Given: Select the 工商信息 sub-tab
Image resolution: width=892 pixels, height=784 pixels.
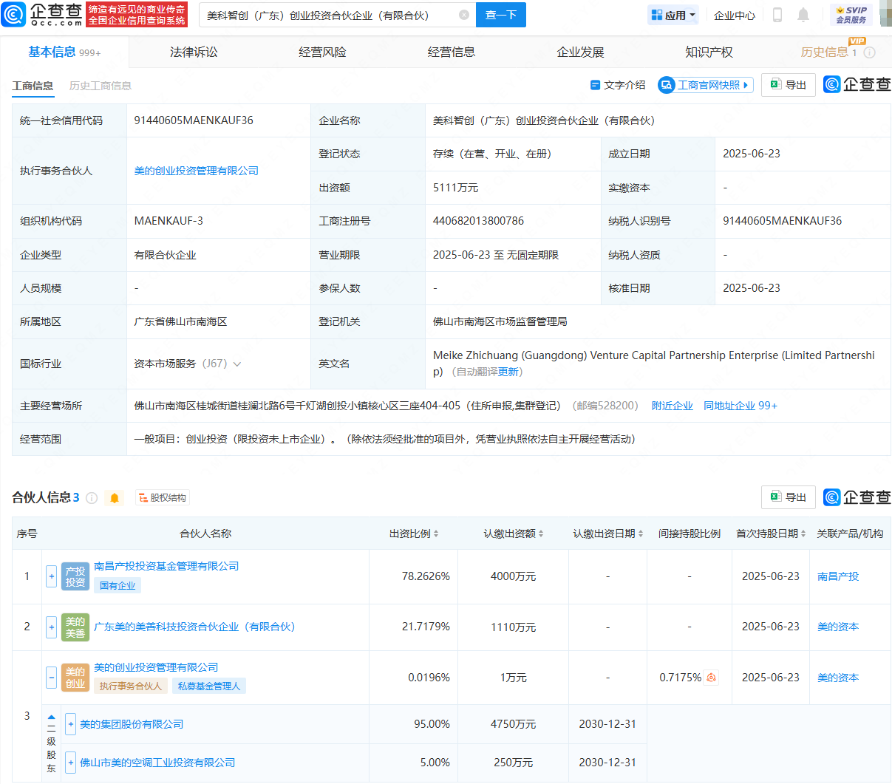Looking at the screenshot, I should pos(33,86).
